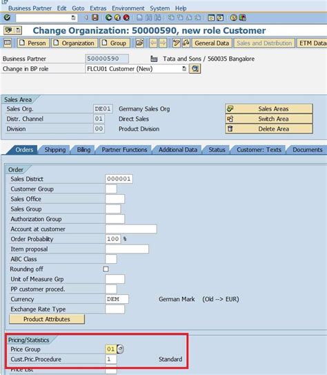Switch to the Shipping tab
327x375 pixels.
point(55,150)
